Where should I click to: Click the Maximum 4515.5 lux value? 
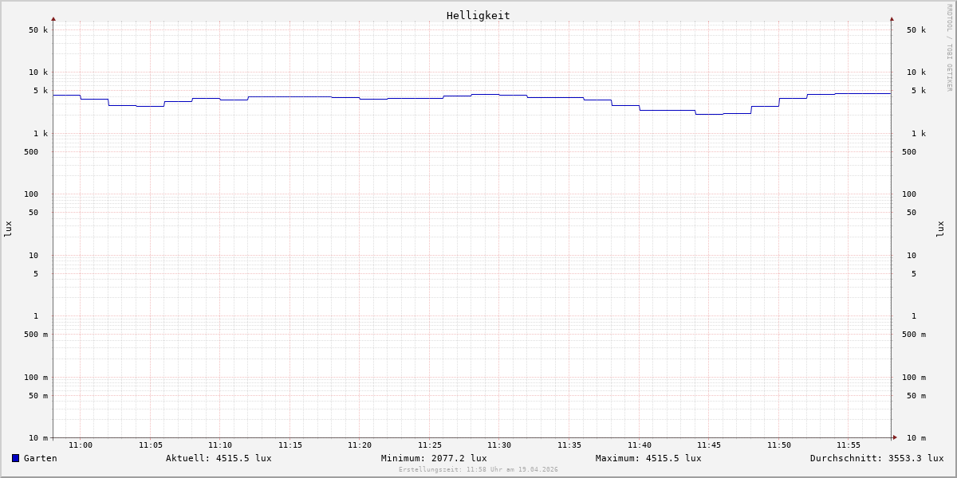(648, 458)
